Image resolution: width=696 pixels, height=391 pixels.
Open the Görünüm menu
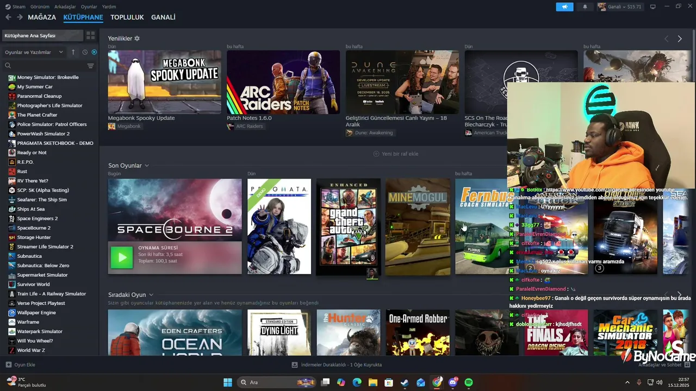coord(40,7)
